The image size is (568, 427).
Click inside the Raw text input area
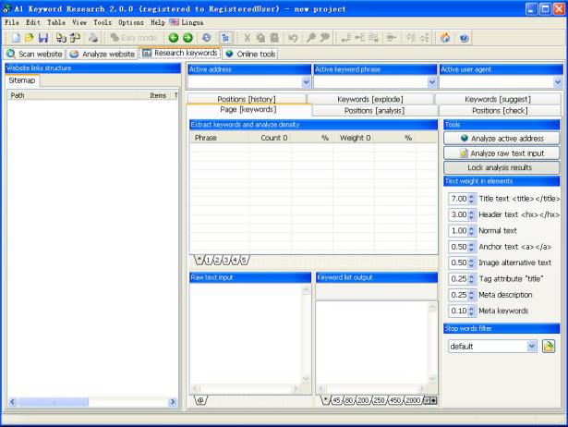point(247,334)
